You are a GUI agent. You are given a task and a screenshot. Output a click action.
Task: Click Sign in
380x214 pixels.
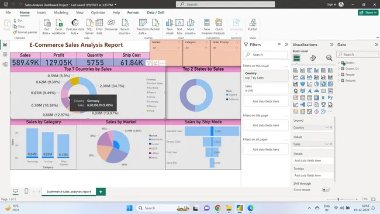[x=331, y=4]
